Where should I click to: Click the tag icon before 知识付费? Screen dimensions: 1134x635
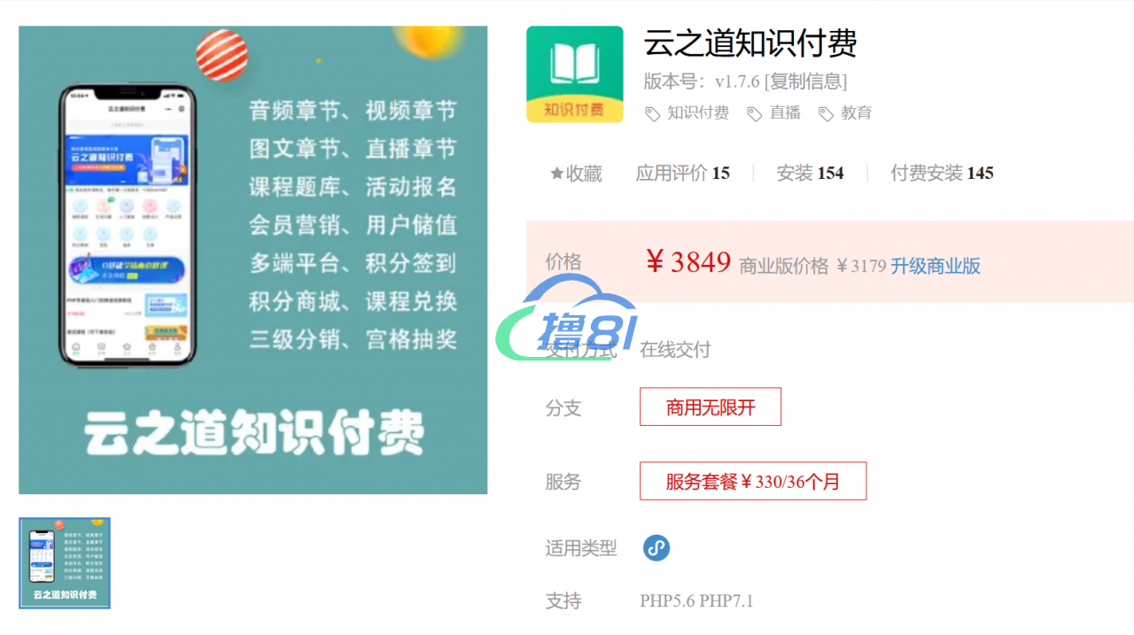pyautogui.click(x=652, y=113)
